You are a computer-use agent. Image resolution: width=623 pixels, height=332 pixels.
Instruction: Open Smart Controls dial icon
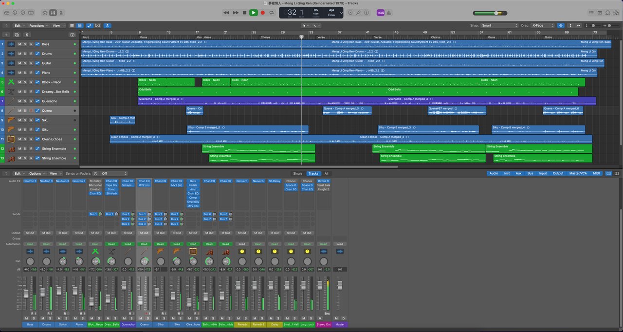[45, 13]
